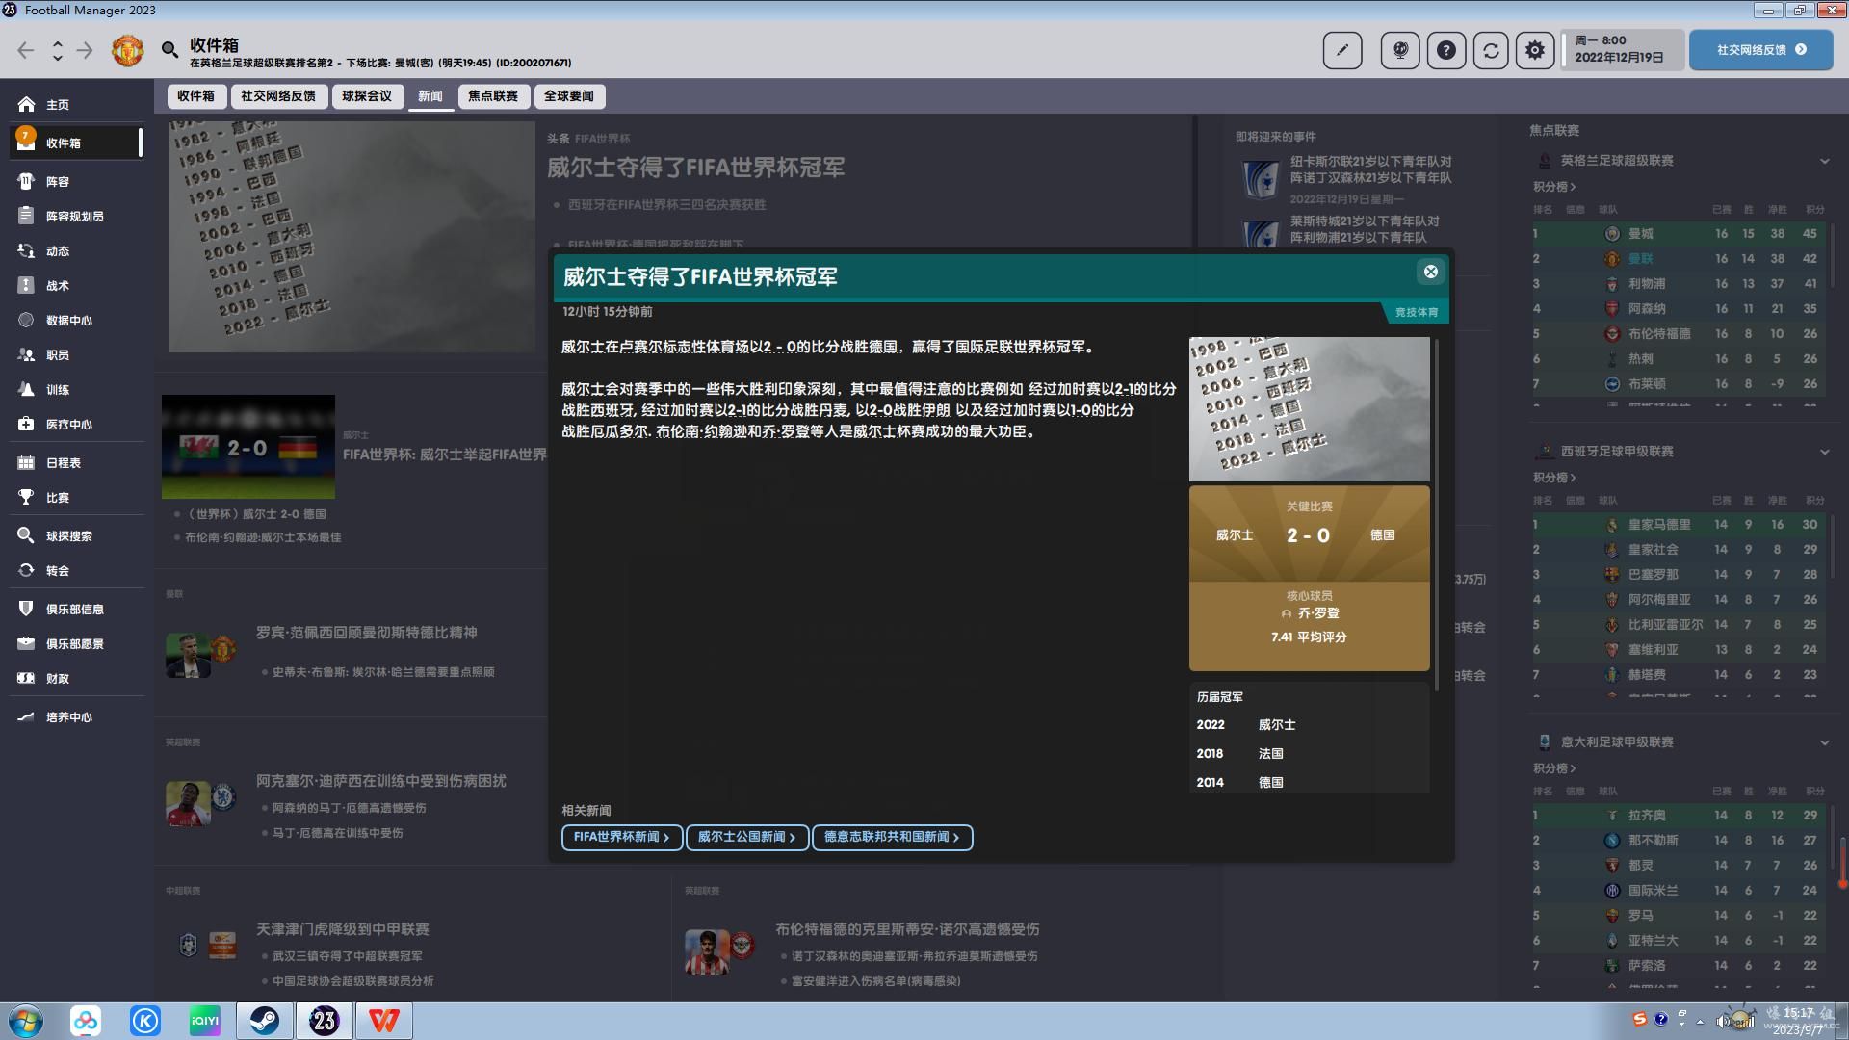Switch to the 球探会议 tab

[366, 96]
